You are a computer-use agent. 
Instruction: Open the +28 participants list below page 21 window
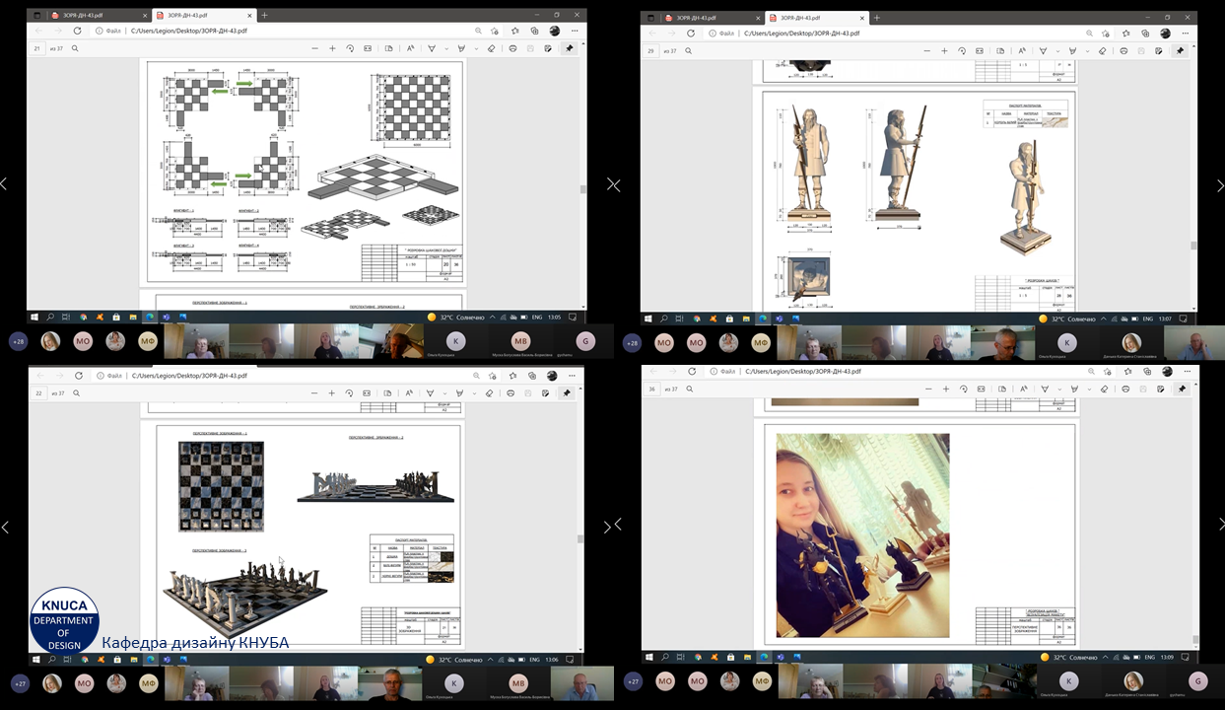[18, 341]
